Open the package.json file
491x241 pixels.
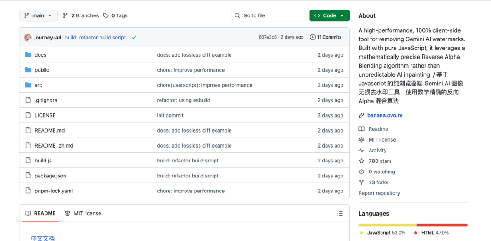click(50, 176)
